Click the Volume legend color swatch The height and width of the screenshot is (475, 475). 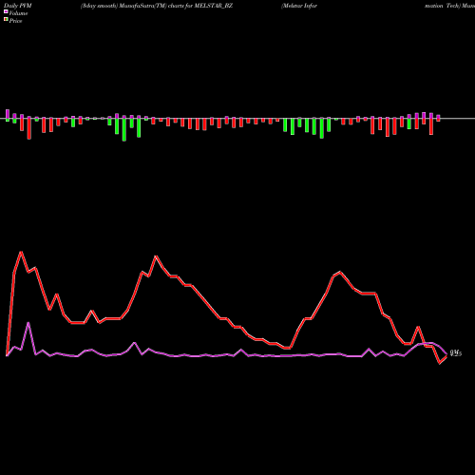point(6,12)
